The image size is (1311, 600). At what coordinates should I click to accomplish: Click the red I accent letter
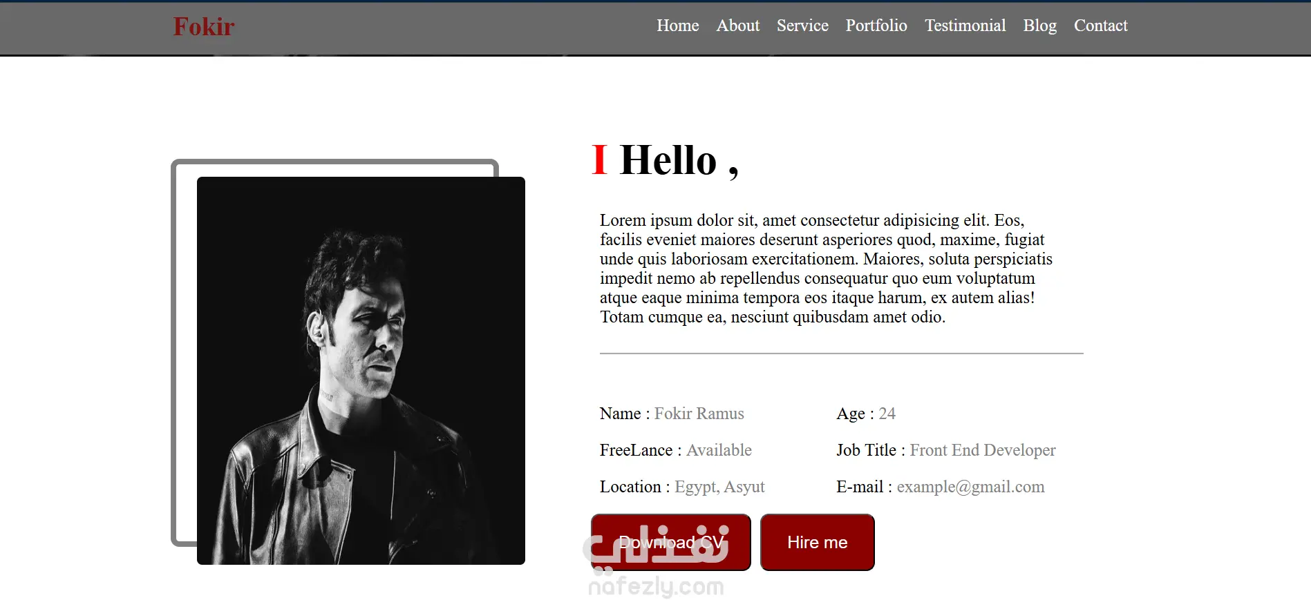(x=599, y=160)
